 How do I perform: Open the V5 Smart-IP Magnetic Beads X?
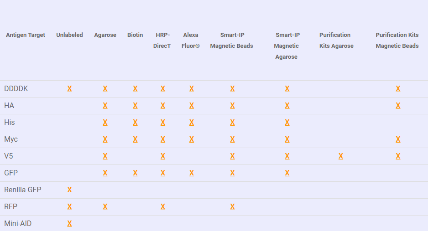[x=232, y=156]
